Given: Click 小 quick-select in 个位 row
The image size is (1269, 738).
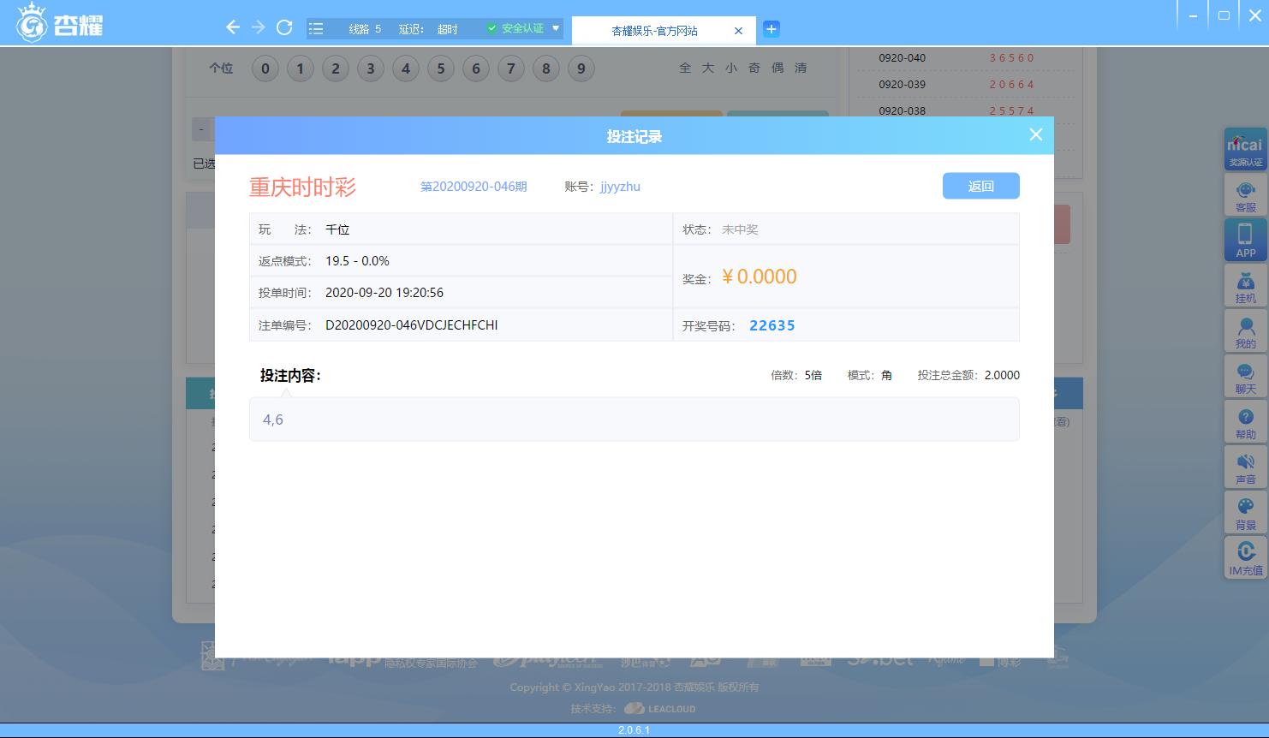Looking at the screenshot, I should [731, 68].
